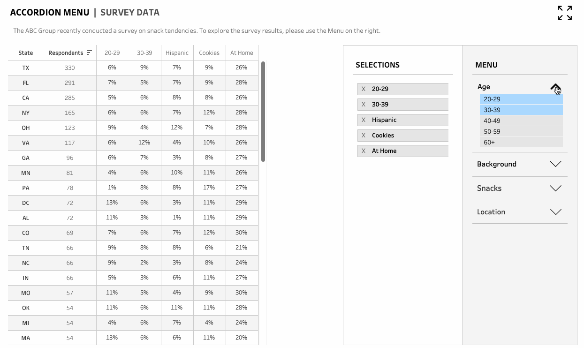Expand the Snacks menu section
Image resolution: width=584 pixels, height=348 pixels.
click(x=520, y=188)
